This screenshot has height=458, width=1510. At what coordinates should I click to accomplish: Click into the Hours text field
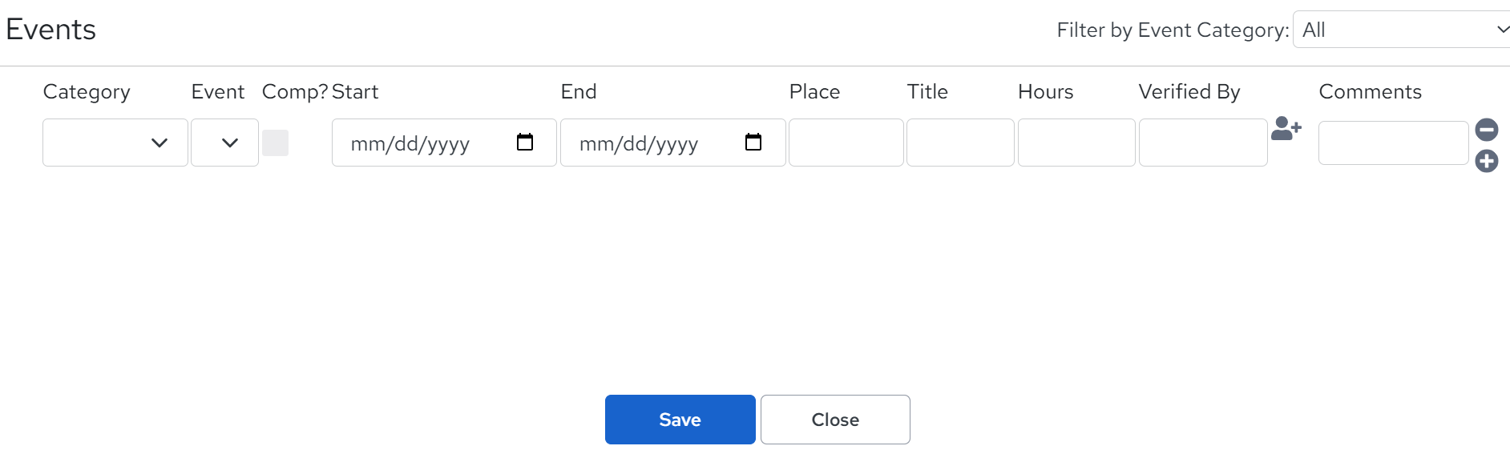pos(1076,143)
